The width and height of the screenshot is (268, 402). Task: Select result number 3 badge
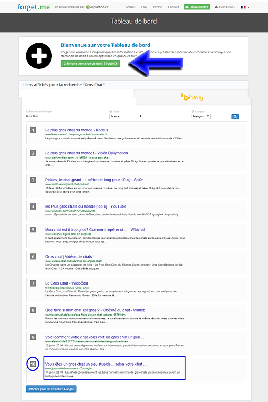(x=33, y=180)
